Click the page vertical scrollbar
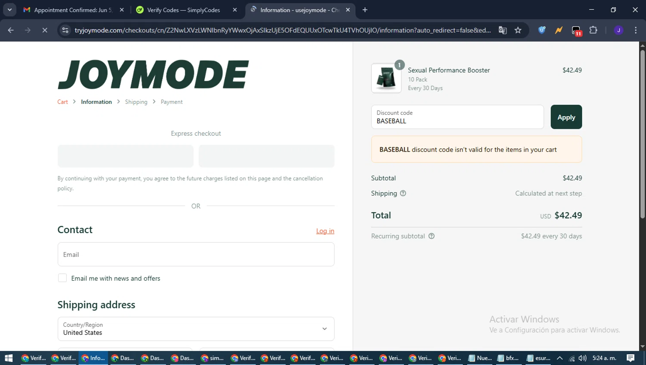This screenshot has height=365, width=646. (x=643, y=134)
